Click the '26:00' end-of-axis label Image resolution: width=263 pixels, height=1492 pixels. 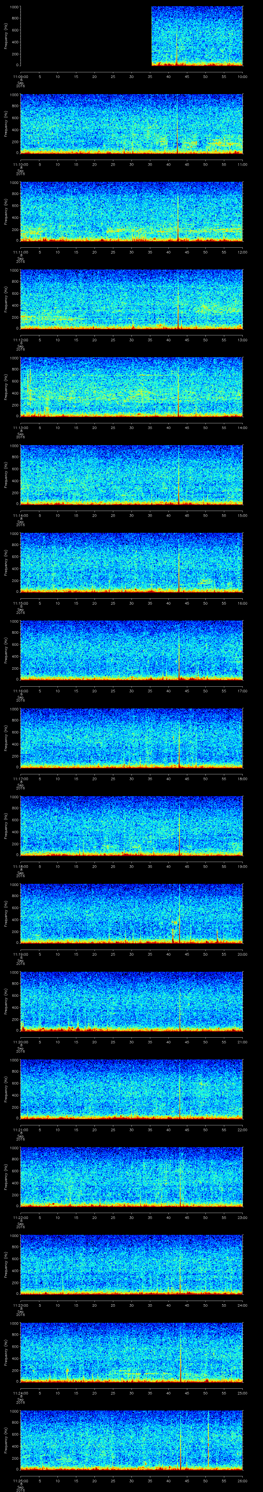[x=242, y=1480]
